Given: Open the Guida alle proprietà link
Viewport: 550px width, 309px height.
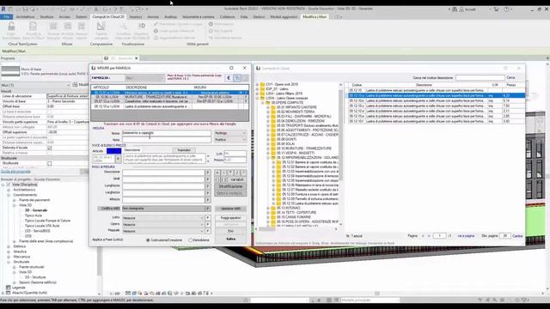Looking at the screenshot, I should pyautogui.click(x=15, y=172).
